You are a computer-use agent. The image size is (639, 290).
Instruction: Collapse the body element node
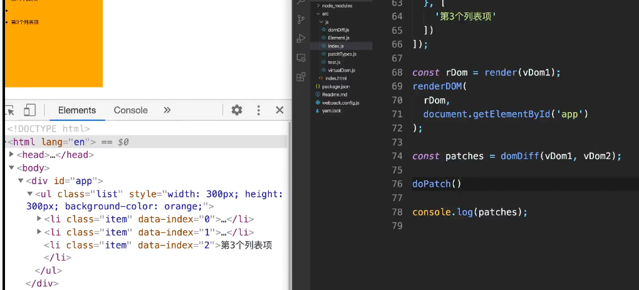[11, 167]
